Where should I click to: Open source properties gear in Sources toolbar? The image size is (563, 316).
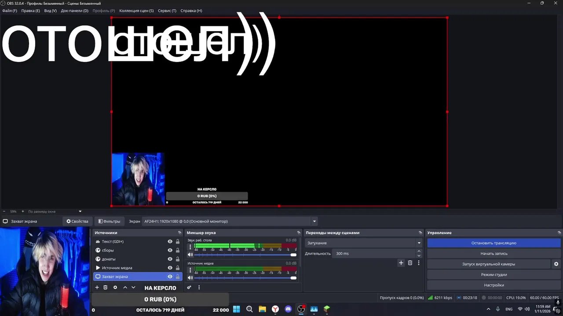115,287
